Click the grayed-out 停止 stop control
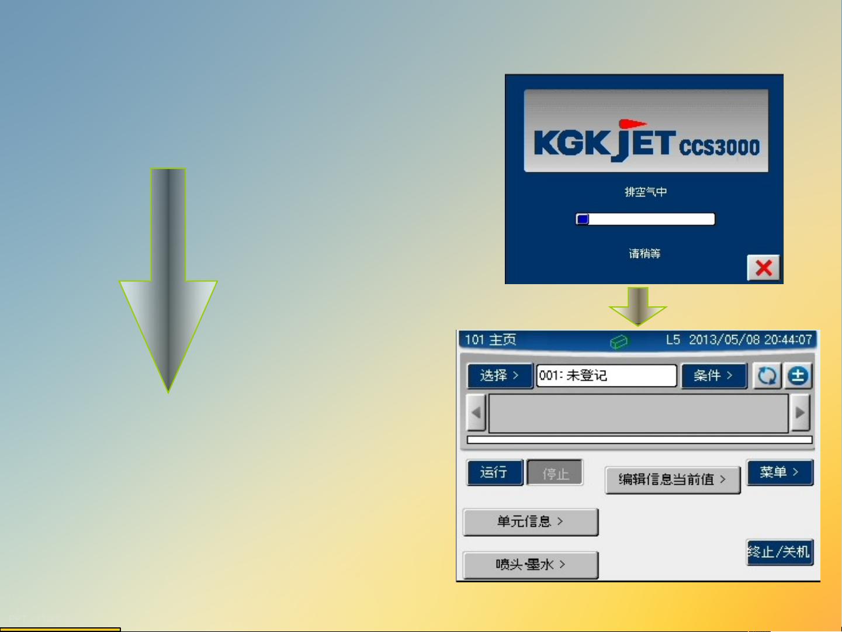The height and width of the screenshot is (632, 842). (555, 474)
